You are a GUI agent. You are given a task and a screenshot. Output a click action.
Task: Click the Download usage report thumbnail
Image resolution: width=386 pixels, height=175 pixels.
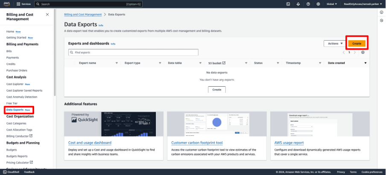pyautogui.click(x=320, y=124)
